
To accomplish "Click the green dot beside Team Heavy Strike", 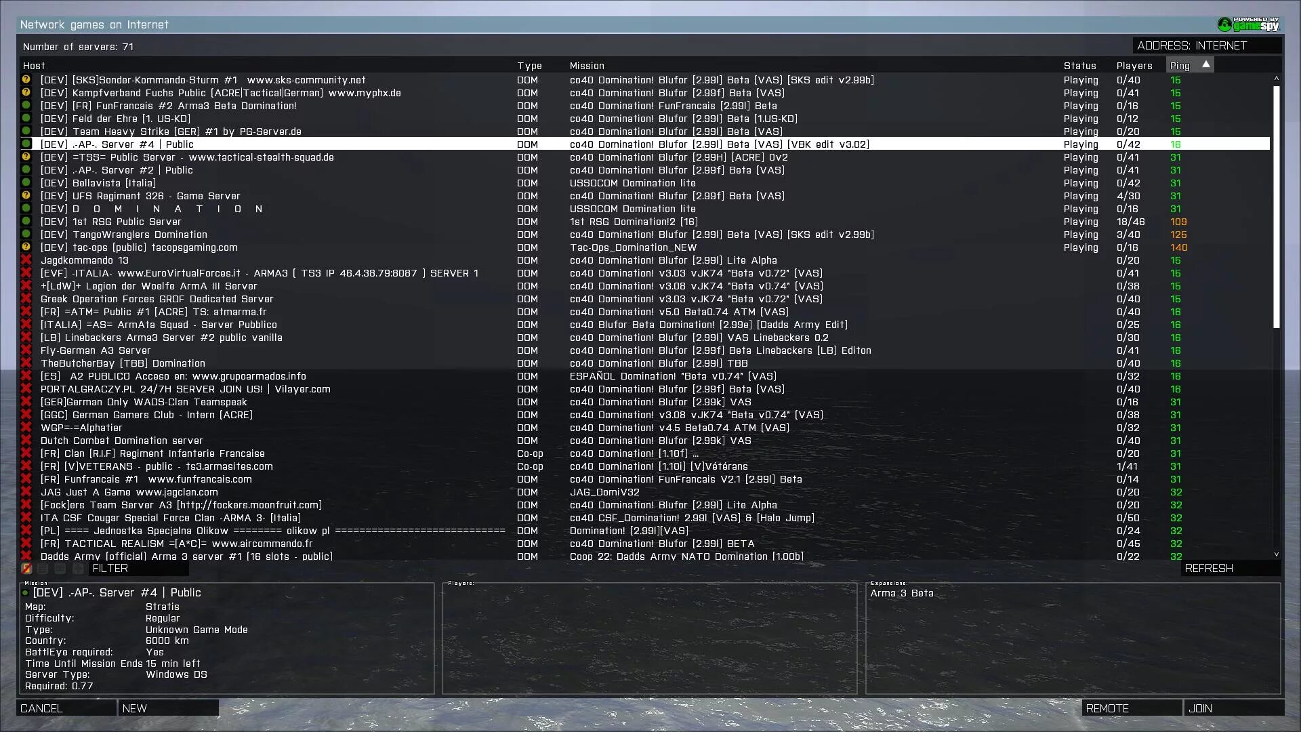I will click(26, 131).
